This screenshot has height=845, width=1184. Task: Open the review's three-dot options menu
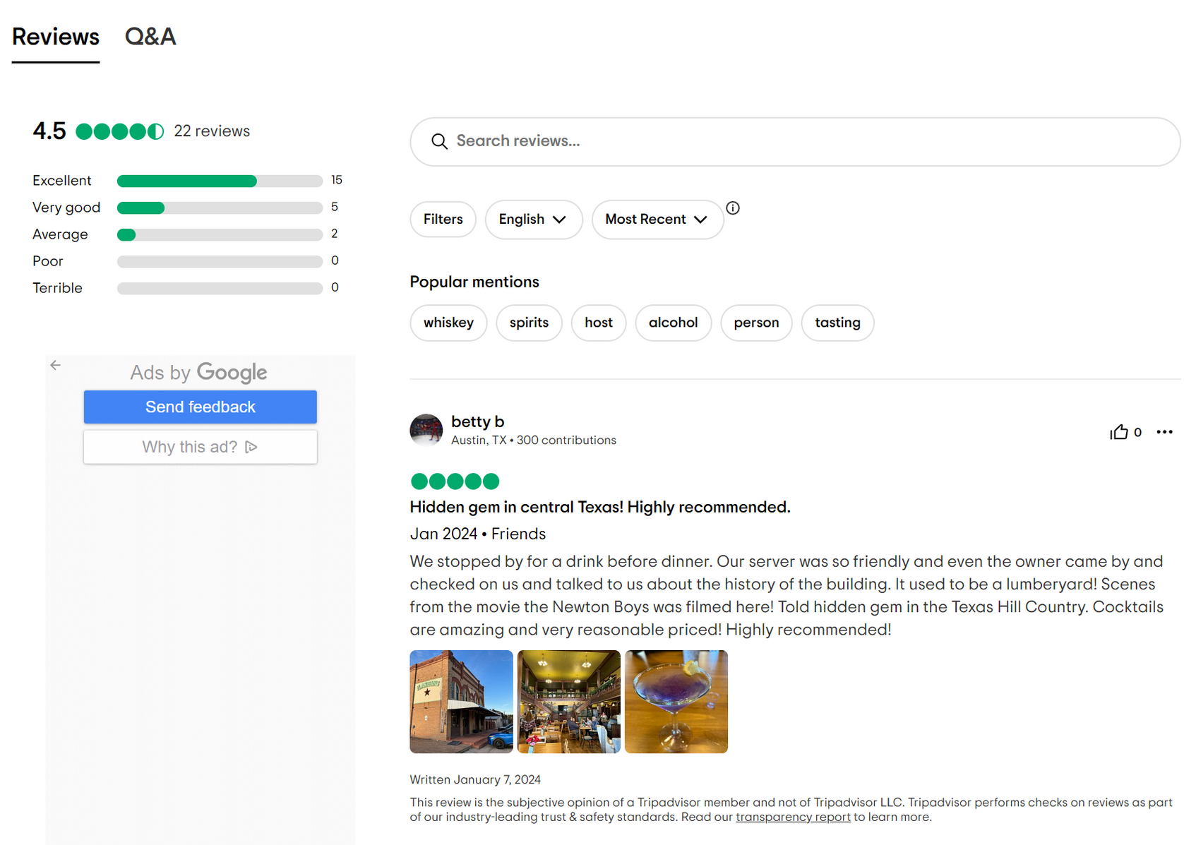coord(1164,432)
